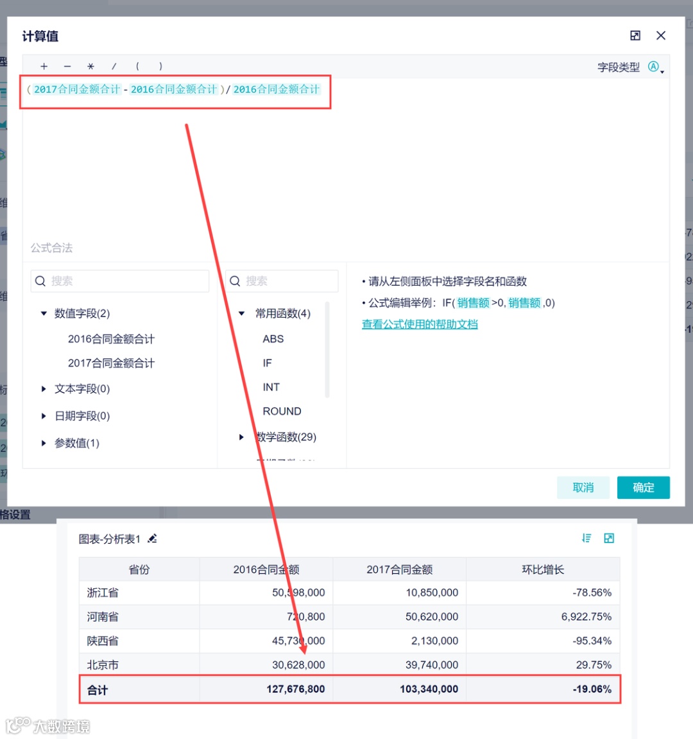The height and width of the screenshot is (739, 693).
Task: Click the 确定 confirm button
Action: (x=643, y=487)
